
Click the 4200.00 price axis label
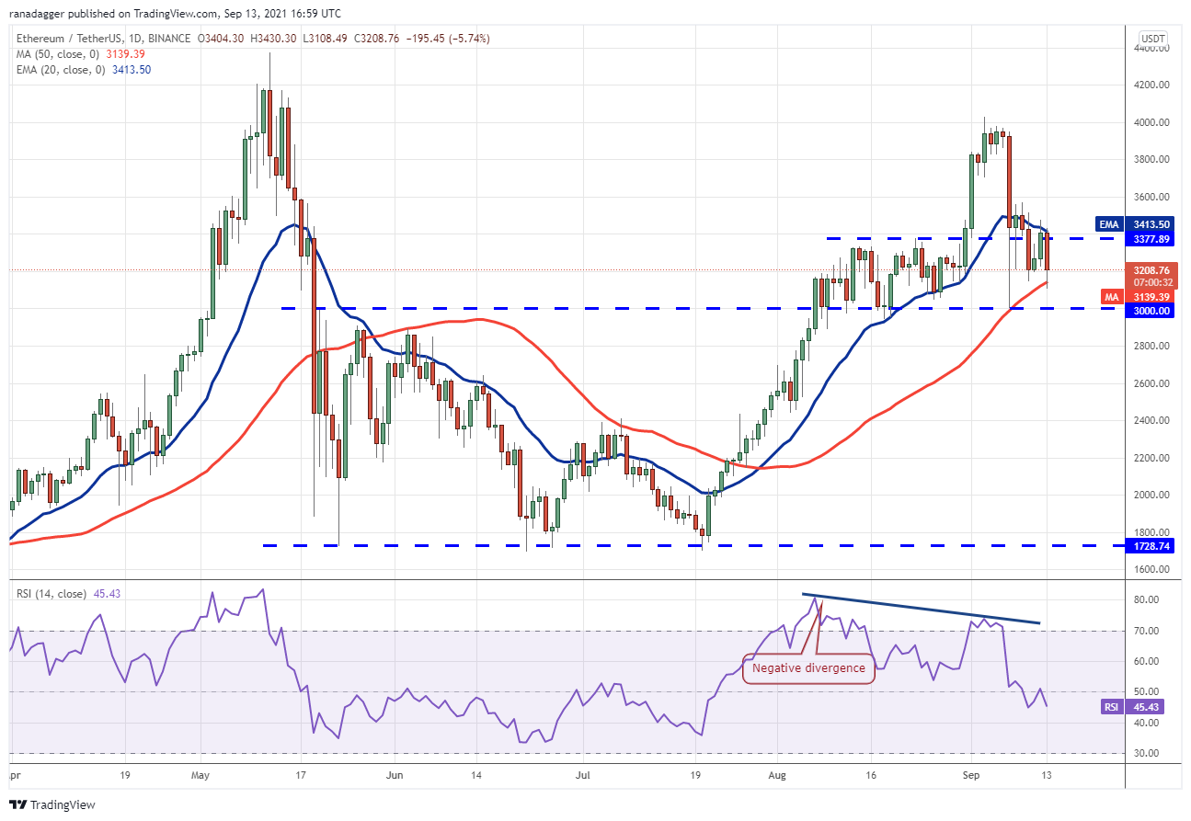coord(1151,86)
